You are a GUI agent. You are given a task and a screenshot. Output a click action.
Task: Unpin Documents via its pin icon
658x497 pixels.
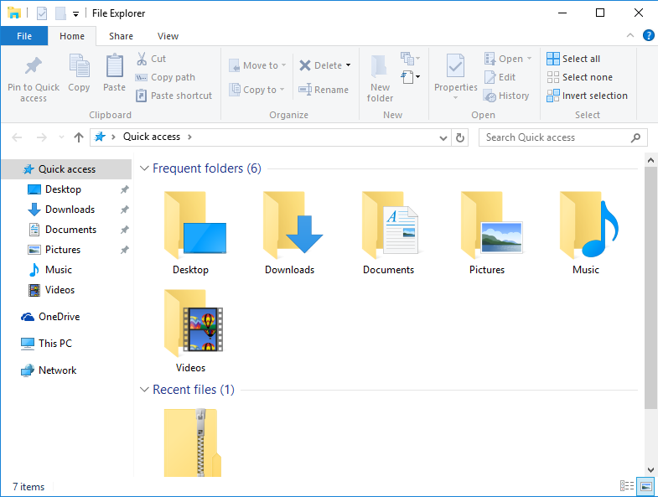pyautogui.click(x=125, y=230)
